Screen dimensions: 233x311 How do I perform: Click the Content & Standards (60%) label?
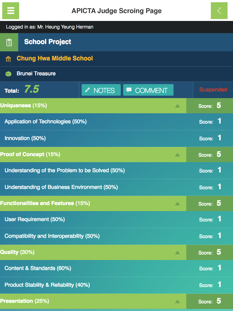click(x=38, y=268)
